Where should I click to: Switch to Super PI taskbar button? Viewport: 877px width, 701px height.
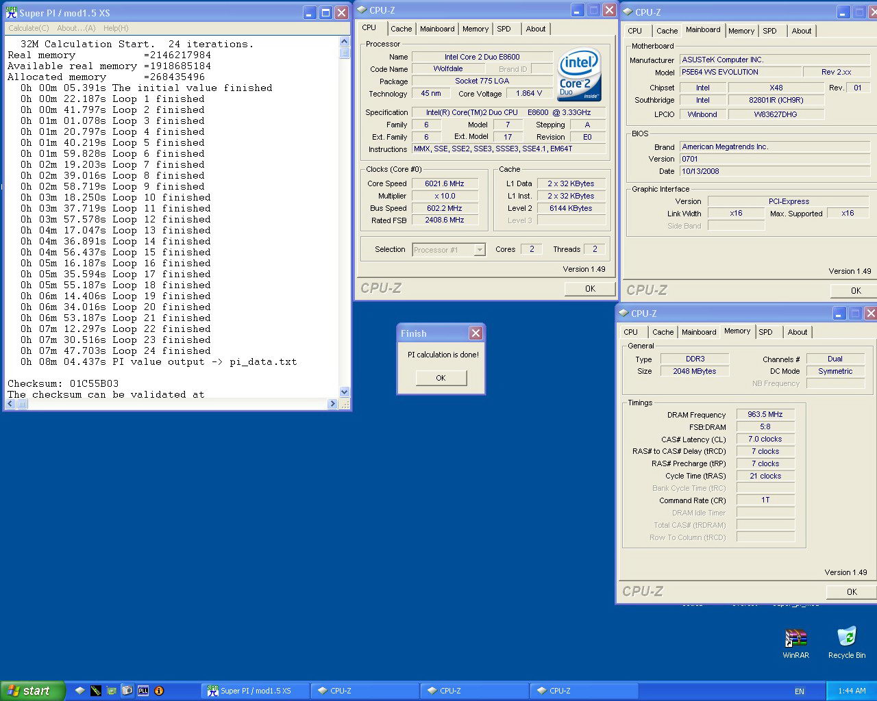click(x=255, y=691)
